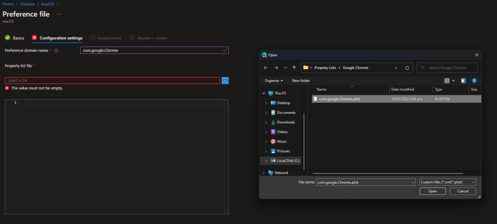Click the macOS breadcrumb link
497x224 pixels.
tap(48, 4)
